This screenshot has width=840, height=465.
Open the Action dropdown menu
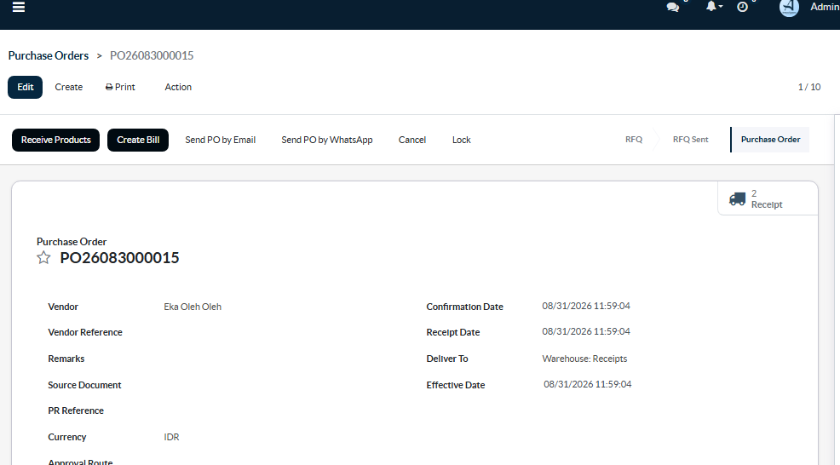(x=178, y=87)
